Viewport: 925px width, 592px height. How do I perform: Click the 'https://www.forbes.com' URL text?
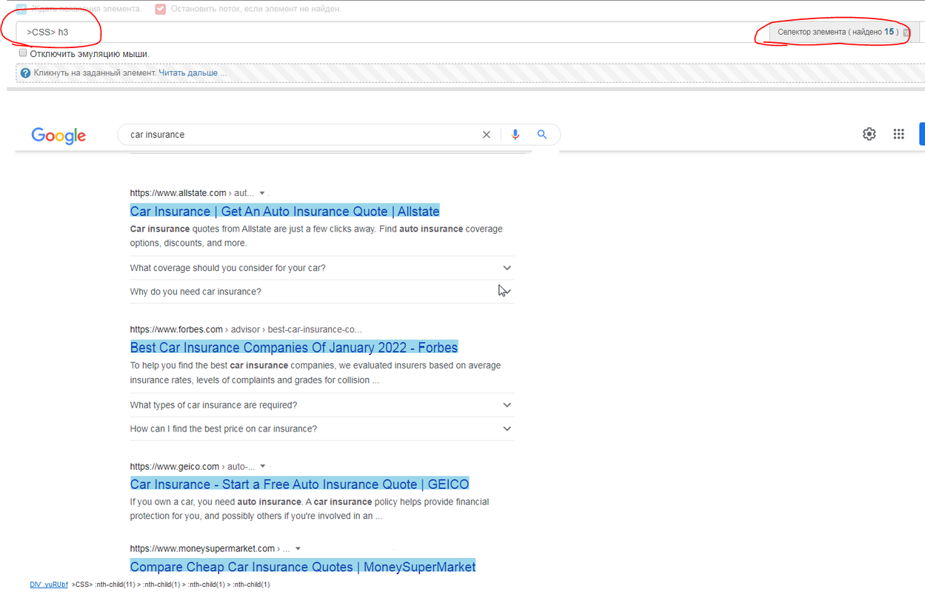click(176, 329)
